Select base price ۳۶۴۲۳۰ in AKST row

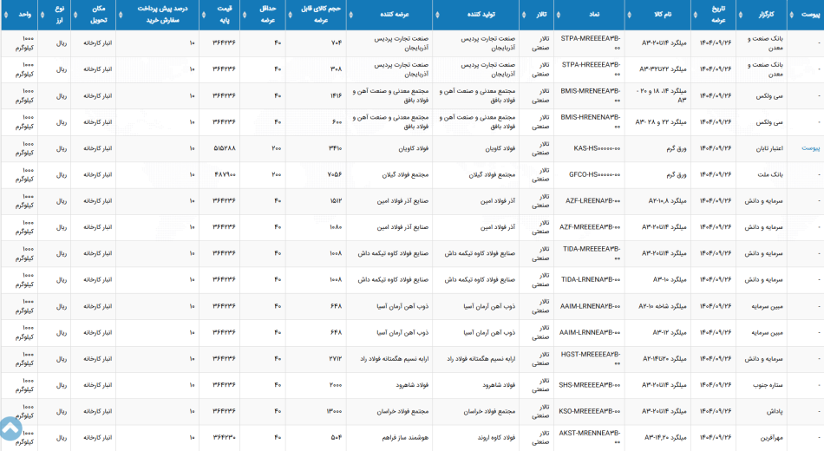click(x=219, y=438)
